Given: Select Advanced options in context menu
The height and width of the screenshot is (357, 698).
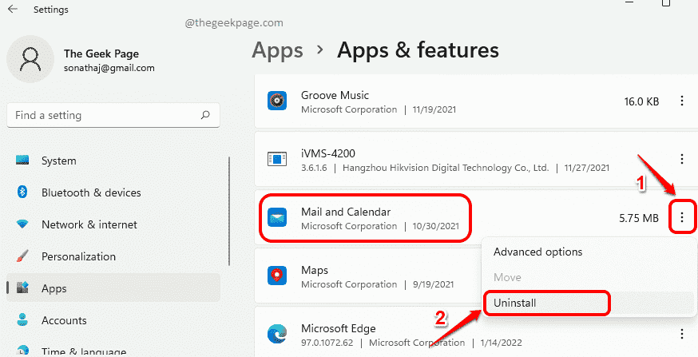Looking at the screenshot, I should [x=537, y=252].
